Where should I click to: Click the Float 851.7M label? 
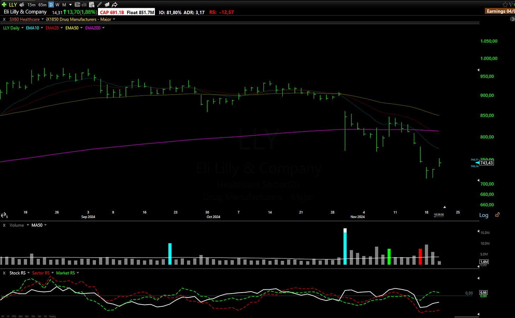140,12
